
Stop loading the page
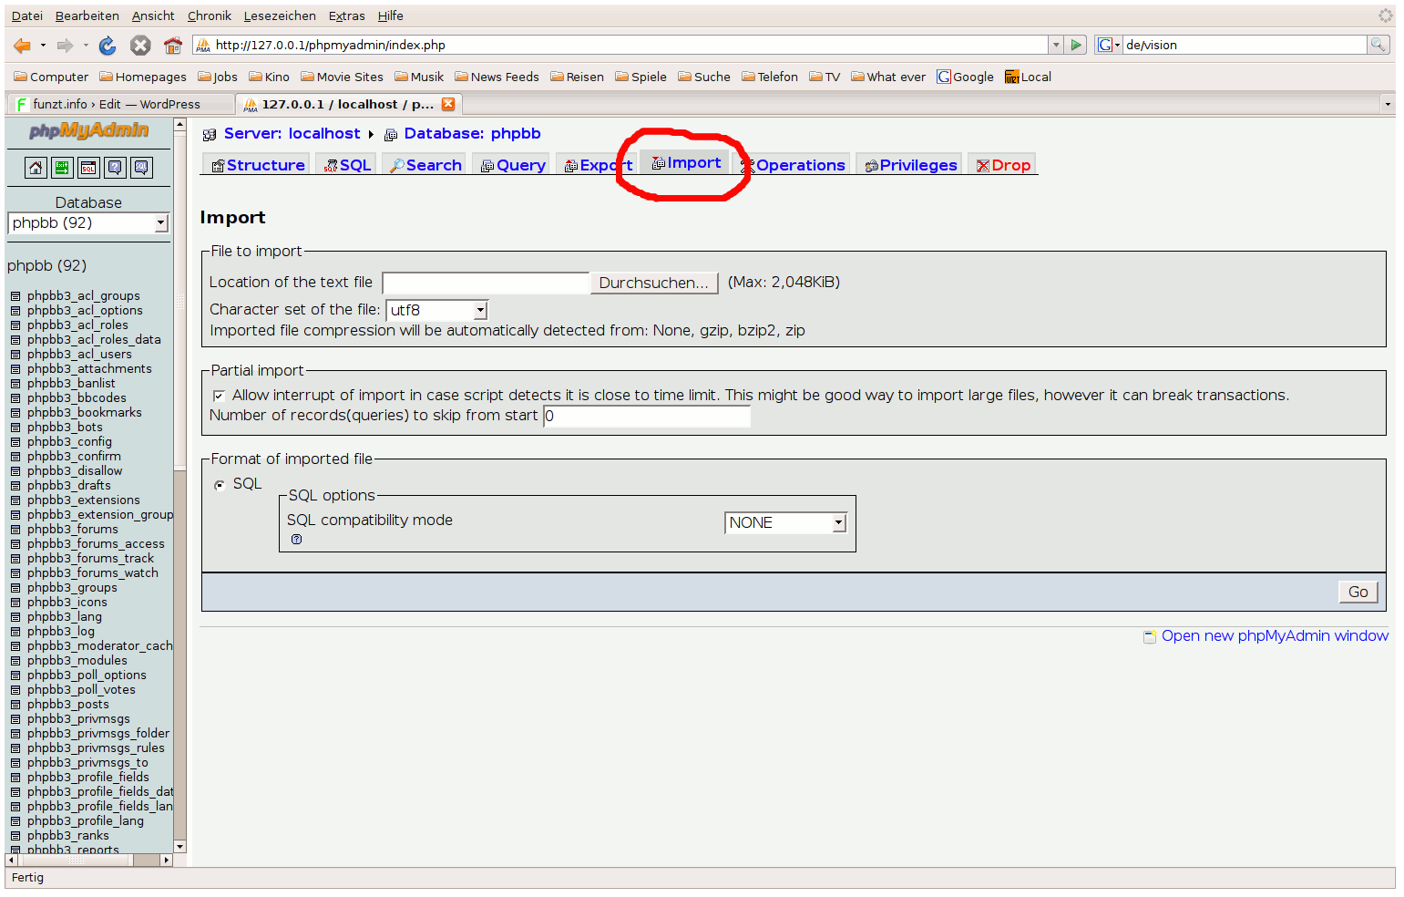coord(140,46)
